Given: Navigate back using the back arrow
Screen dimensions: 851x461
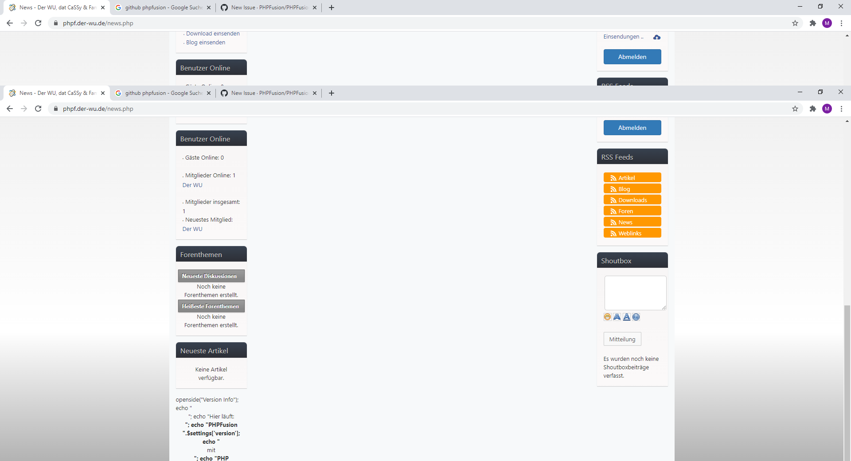Looking at the screenshot, I should click(x=9, y=109).
